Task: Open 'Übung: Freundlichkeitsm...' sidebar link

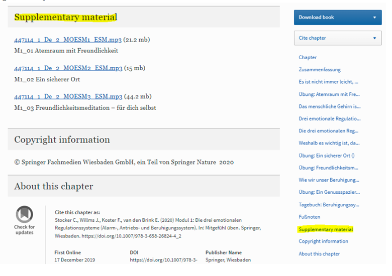Action: (329, 168)
